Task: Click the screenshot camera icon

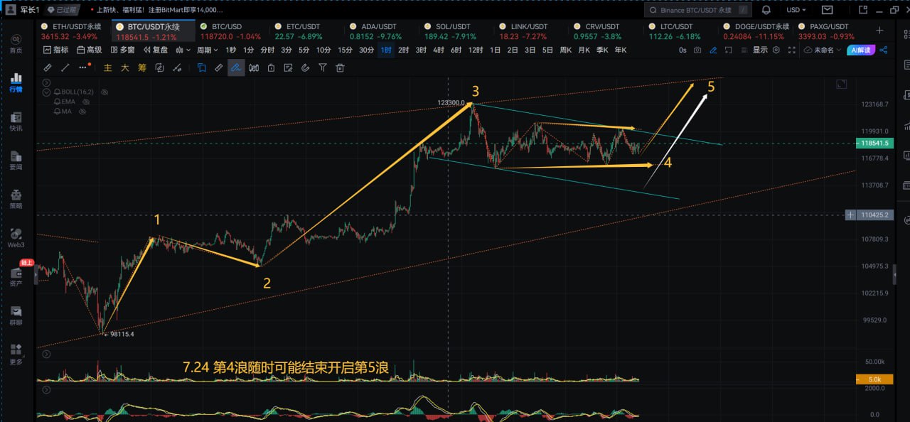Action: (697, 50)
